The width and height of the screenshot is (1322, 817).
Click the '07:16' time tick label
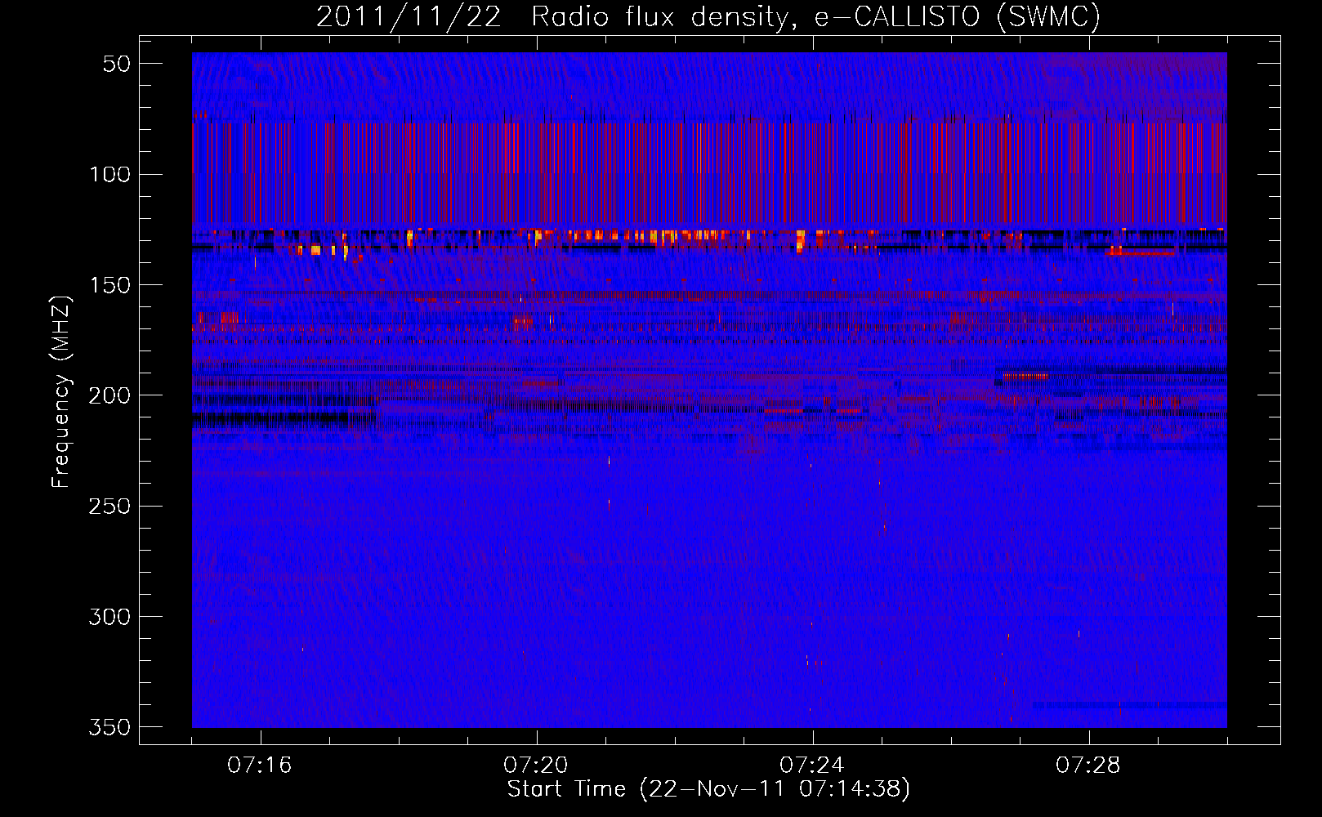tap(260, 766)
